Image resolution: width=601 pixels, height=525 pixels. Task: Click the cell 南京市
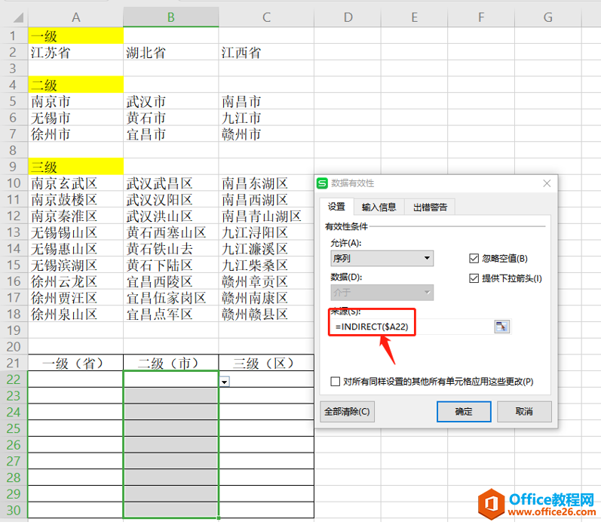tap(75, 101)
